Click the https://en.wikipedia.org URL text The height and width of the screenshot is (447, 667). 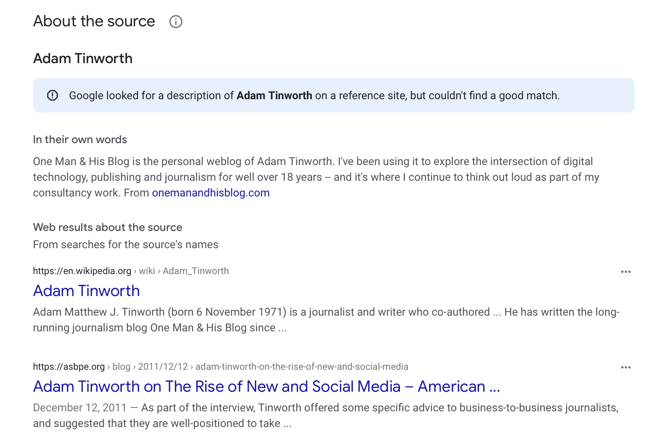tap(82, 271)
